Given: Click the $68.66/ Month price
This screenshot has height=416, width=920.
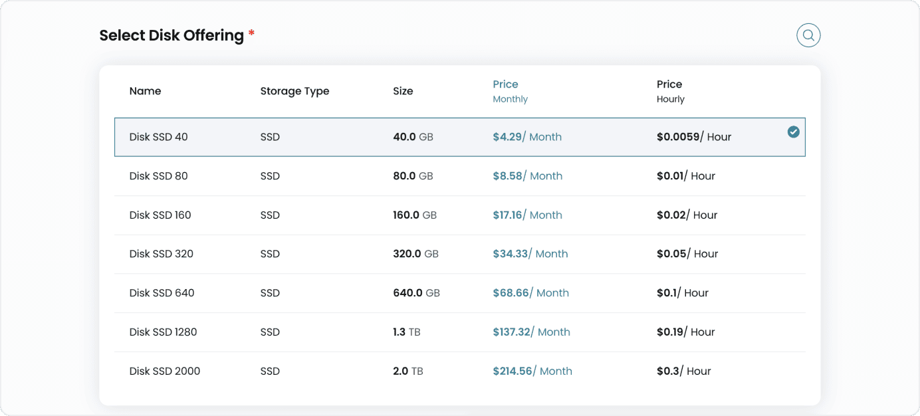Looking at the screenshot, I should (x=530, y=293).
